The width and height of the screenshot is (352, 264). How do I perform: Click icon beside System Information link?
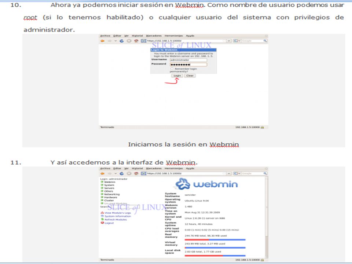coord(102,216)
